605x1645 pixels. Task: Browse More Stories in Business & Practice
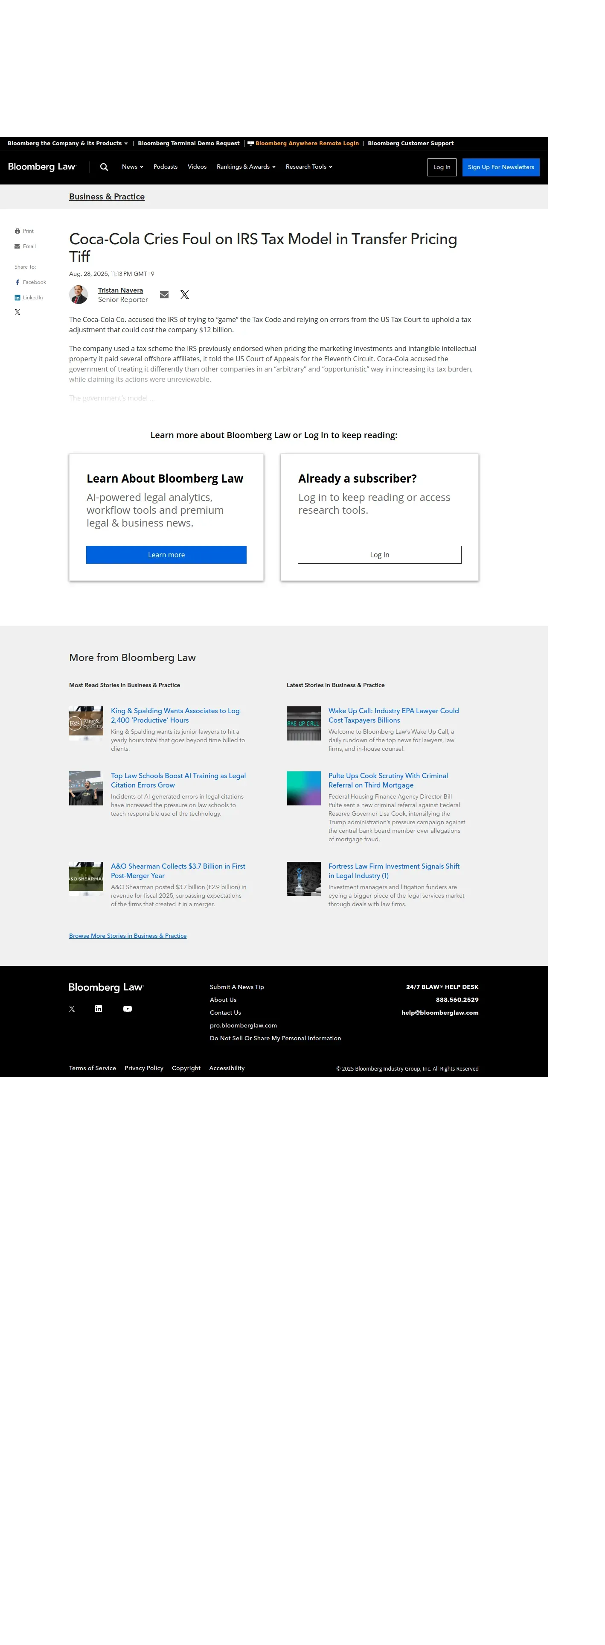(x=128, y=936)
